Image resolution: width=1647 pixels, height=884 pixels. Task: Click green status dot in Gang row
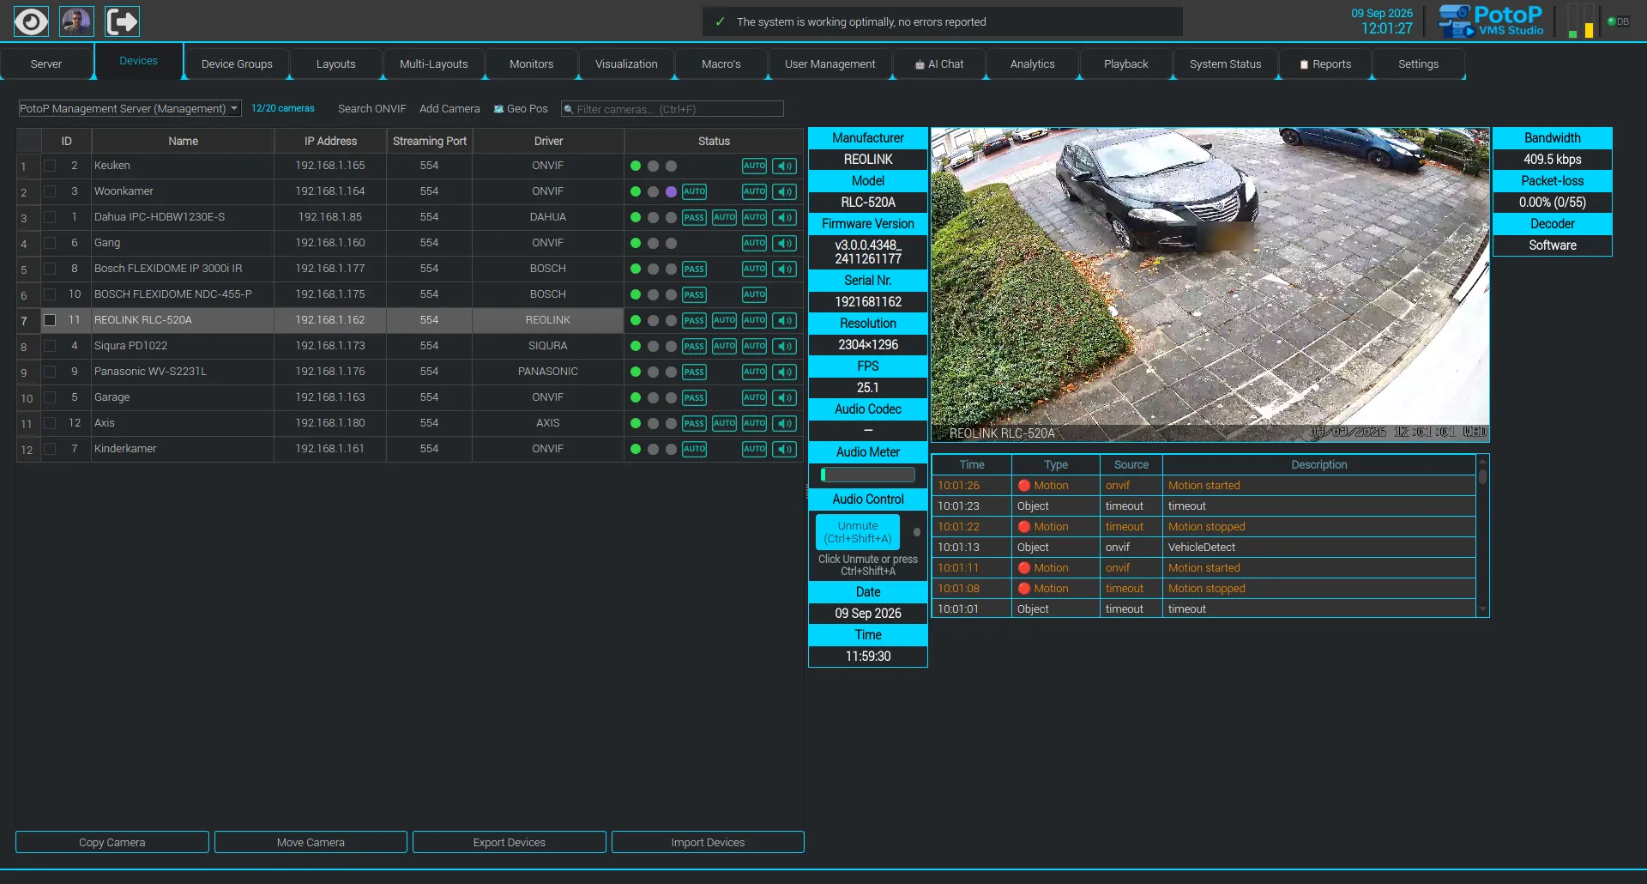636,243
